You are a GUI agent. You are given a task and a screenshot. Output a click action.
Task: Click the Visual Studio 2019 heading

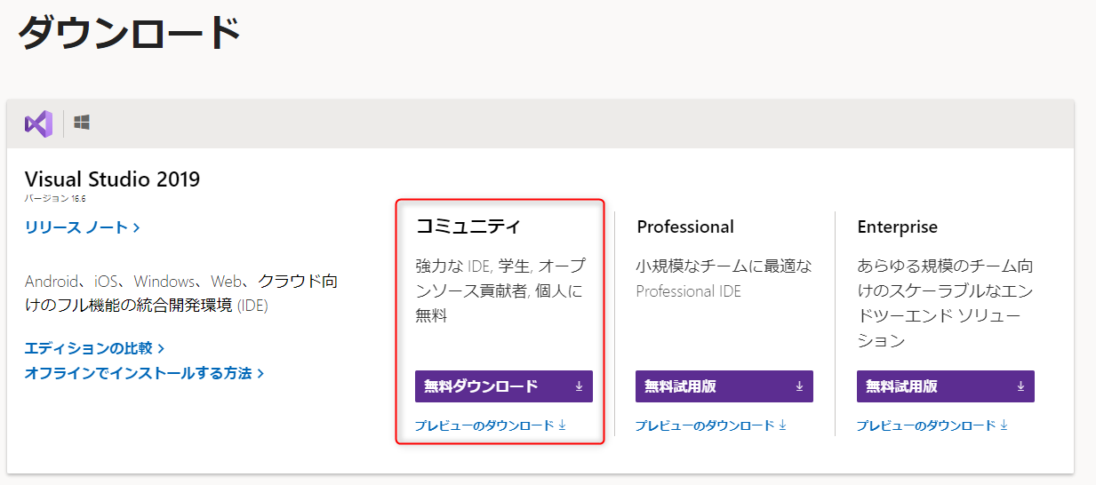click(x=113, y=179)
